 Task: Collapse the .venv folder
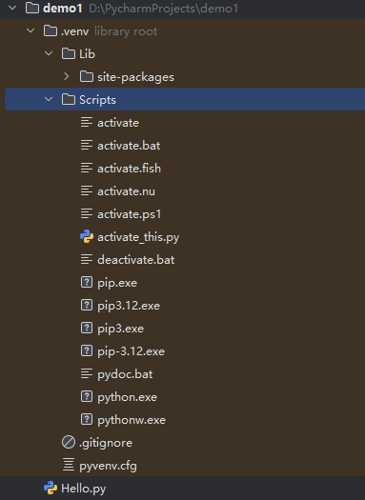30,30
